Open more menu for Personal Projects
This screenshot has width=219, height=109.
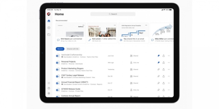[169, 62]
